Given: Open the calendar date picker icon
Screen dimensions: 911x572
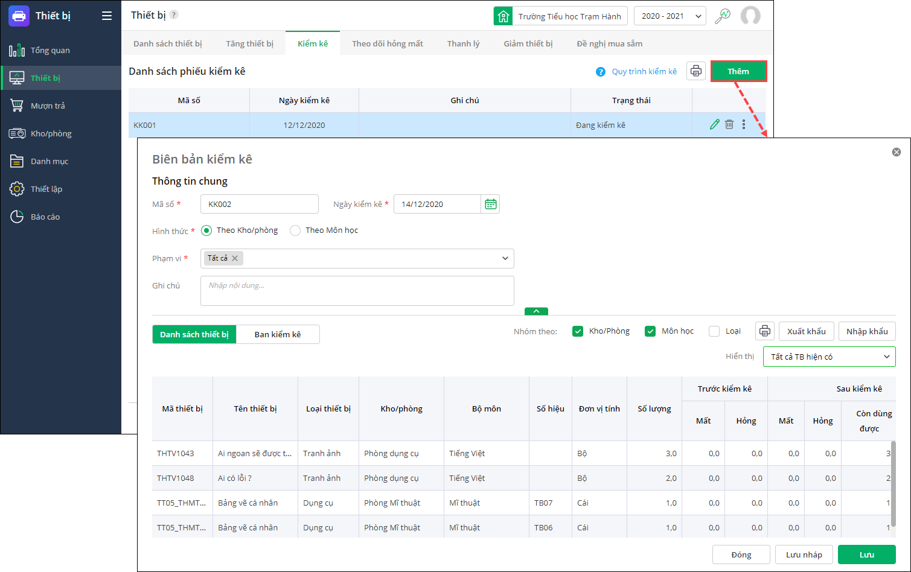Looking at the screenshot, I should [490, 204].
